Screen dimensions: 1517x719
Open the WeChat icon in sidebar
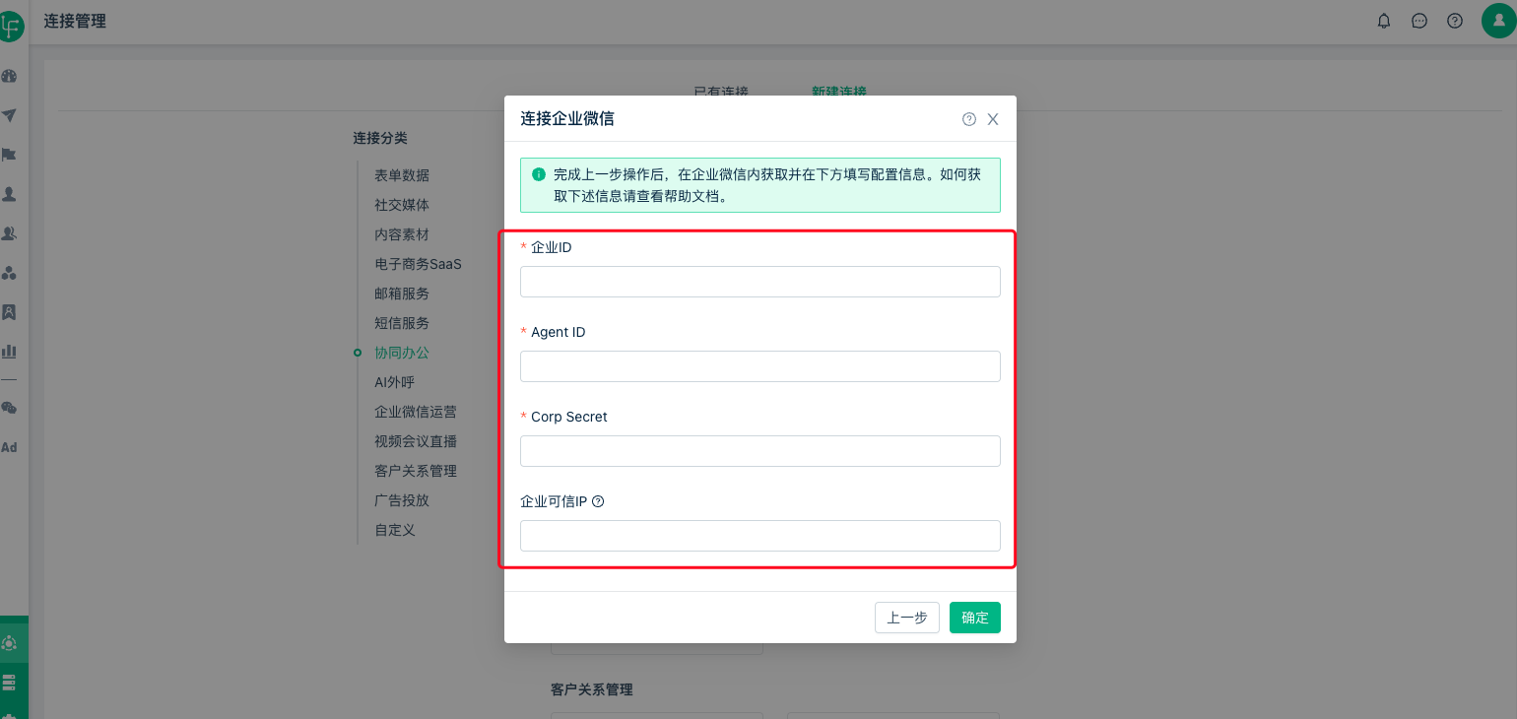point(9,408)
